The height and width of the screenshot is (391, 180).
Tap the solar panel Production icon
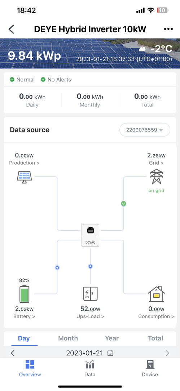pyautogui.click(x=25, y=177)
